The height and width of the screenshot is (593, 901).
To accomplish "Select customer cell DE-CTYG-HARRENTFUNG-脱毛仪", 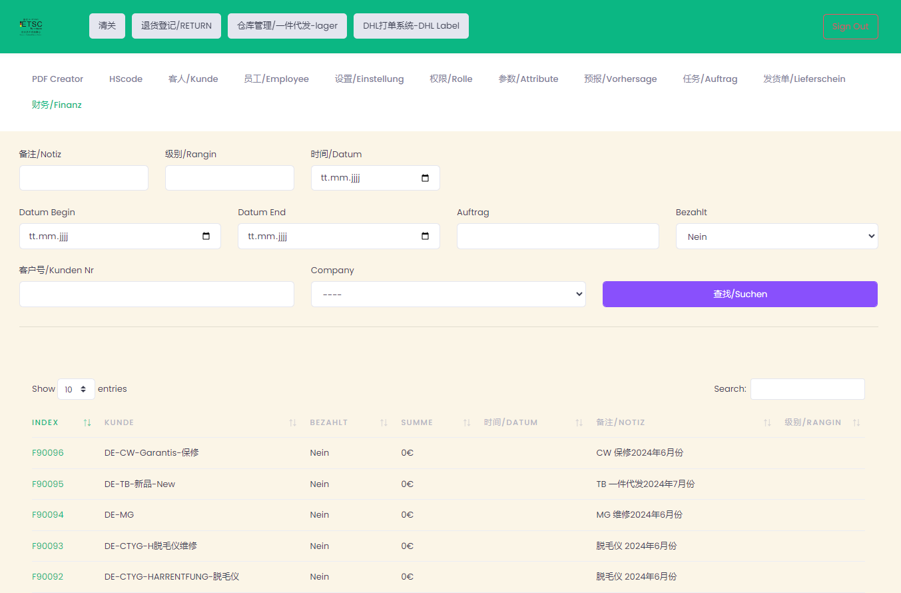I will tap(172, 576).
